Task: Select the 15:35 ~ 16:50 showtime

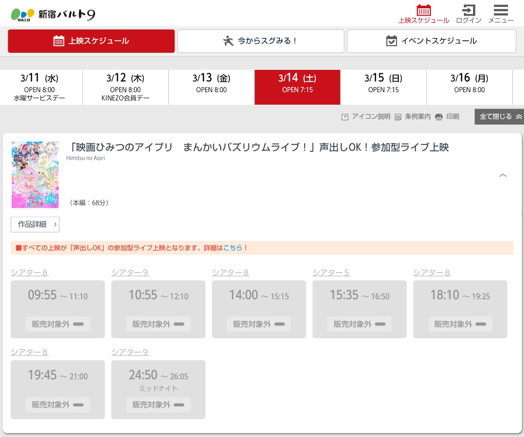Action: [360, 309]
